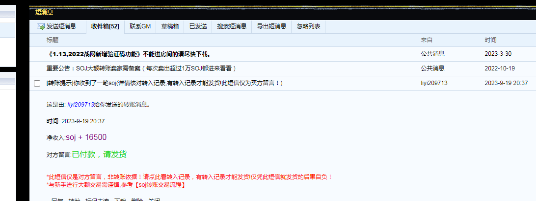Open the 忽略列表 ignore list tab
536x201 pixels.
tap(309, 26)
